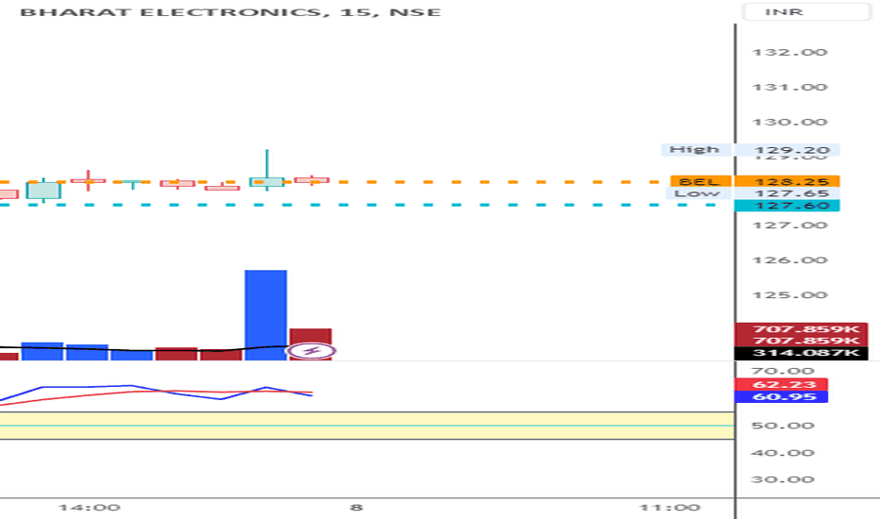Click the 125.00 price scale label
Image resolution: width=880 pixels, height=519 pixels.
[789, 294]
